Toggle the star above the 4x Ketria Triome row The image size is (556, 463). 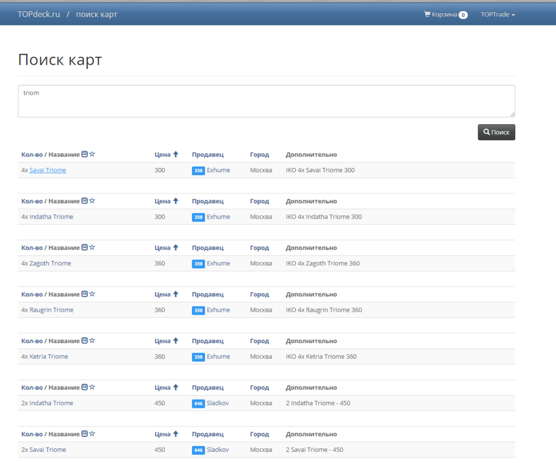pyautogui.click(x=92, y=341)
